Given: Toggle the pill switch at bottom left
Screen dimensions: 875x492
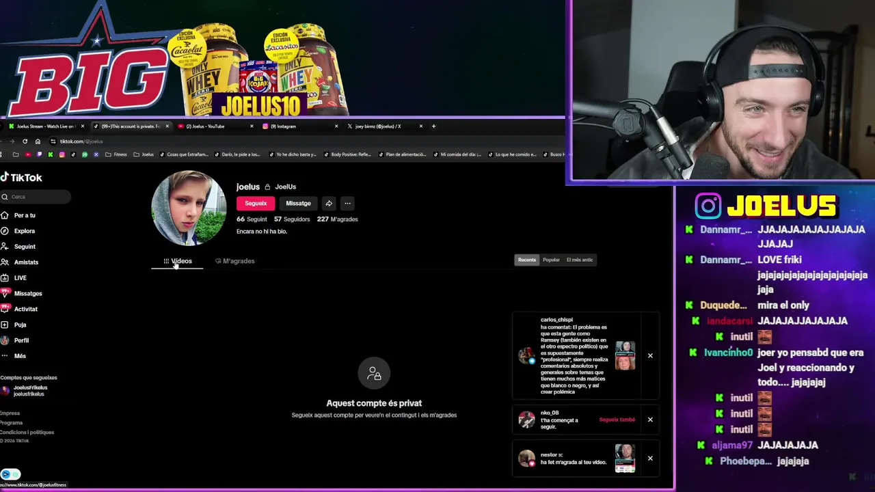Looking at the screenshot, I should pos(10,474).
